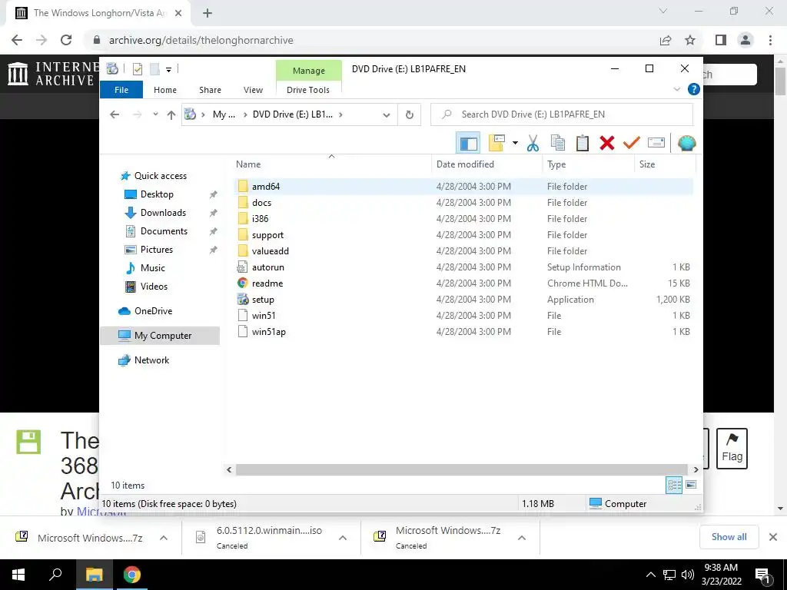Screen dimensions: 787x590
Task: Switch to large icons view layout
Action: coord(691,485)
